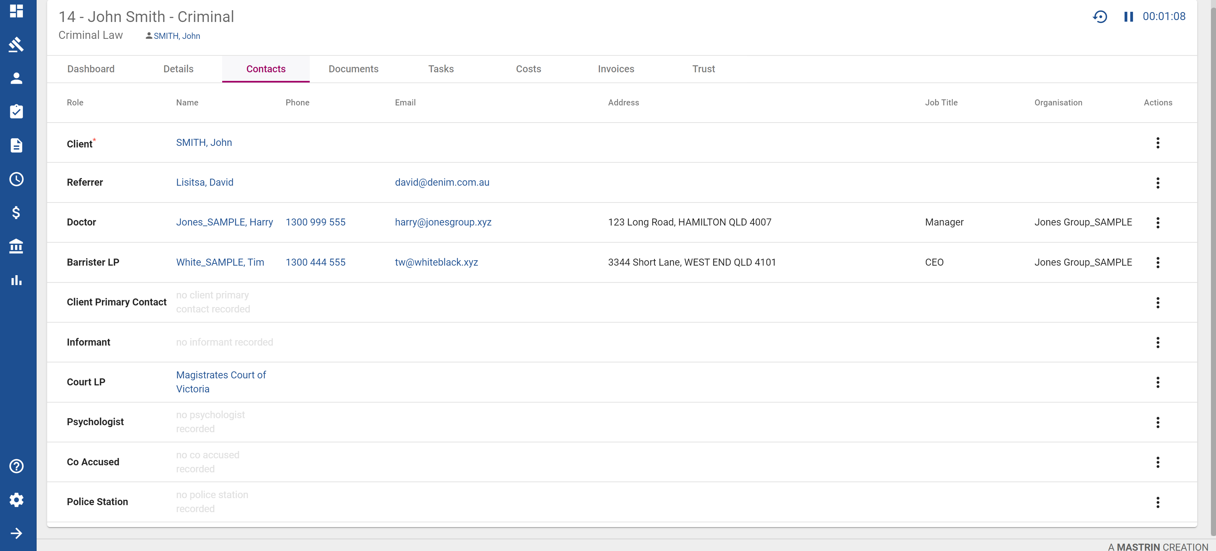1216x551 pixels.
Task: Pause the running matter timer
Action: (1129, 17)
